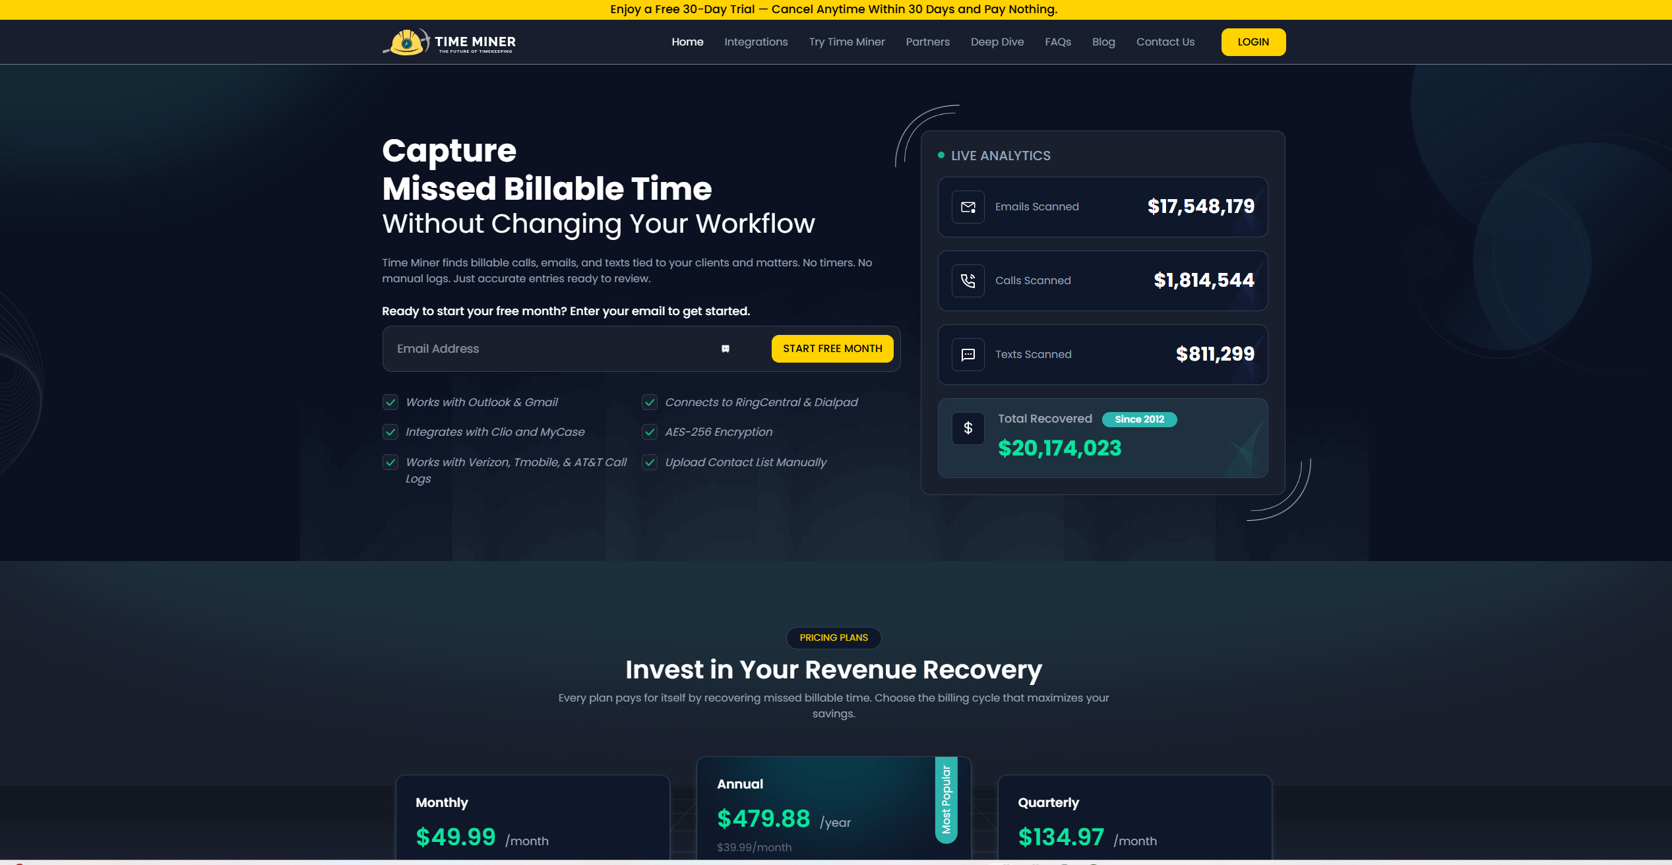This screenshot has width=1672, height=865.
Task: Open the FAQs page
Action: (1057, 42)
